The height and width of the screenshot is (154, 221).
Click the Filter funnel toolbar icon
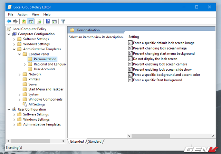(x=63, y=21)
